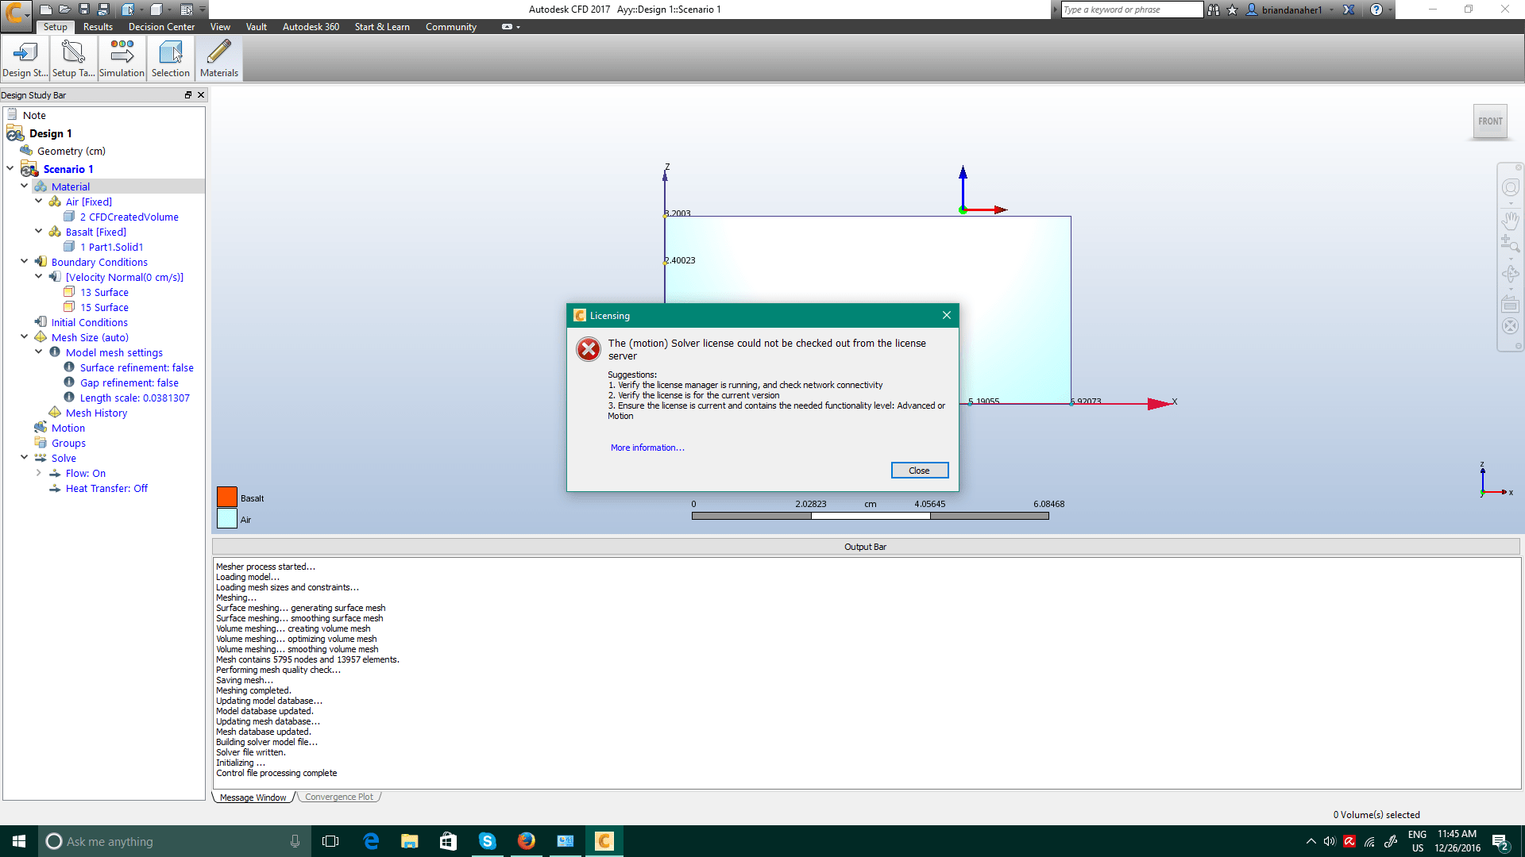
Task: Open the Autodesk Exchange X icon
Action: click(1349, 10)
